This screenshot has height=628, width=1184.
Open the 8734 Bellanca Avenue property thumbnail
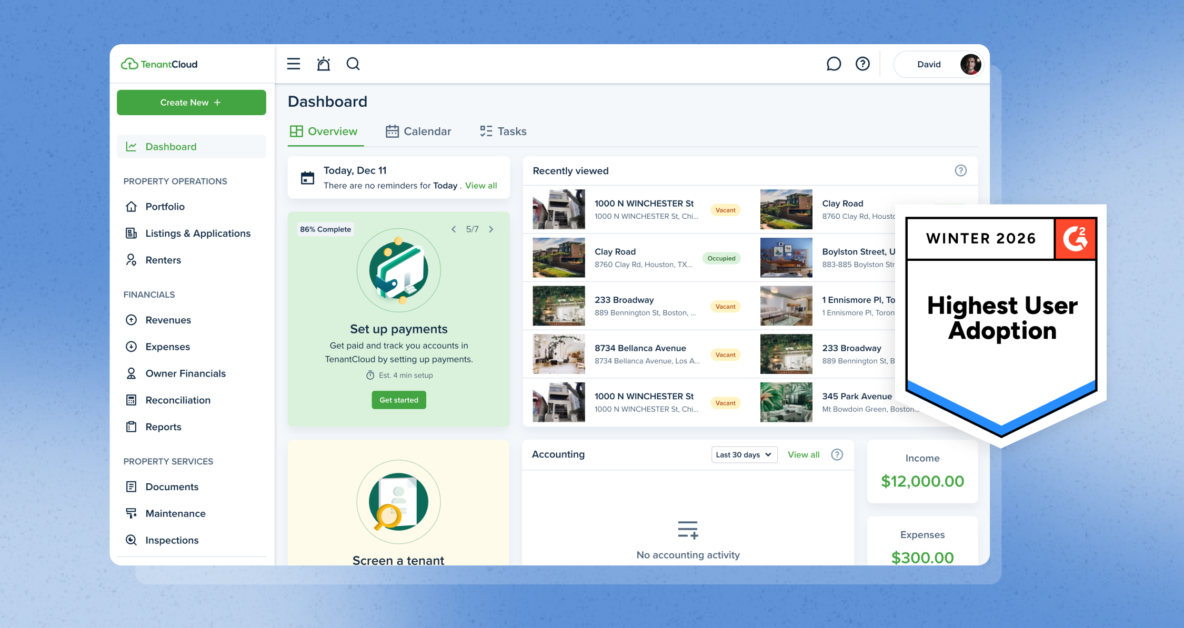558,354
